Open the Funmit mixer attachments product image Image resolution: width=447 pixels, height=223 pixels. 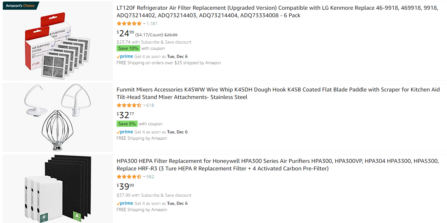pos(58,117)
